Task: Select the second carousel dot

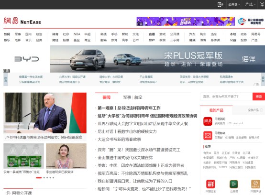Action: coord(44,178)
